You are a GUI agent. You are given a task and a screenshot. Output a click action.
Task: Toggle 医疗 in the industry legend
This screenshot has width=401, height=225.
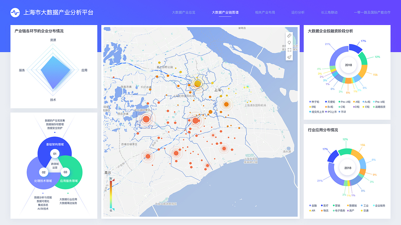click(x=324, y=206)
